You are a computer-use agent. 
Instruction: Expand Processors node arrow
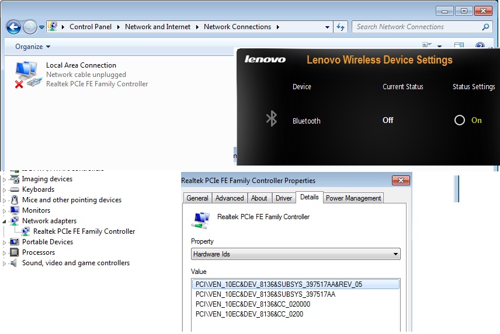point(4,253)
